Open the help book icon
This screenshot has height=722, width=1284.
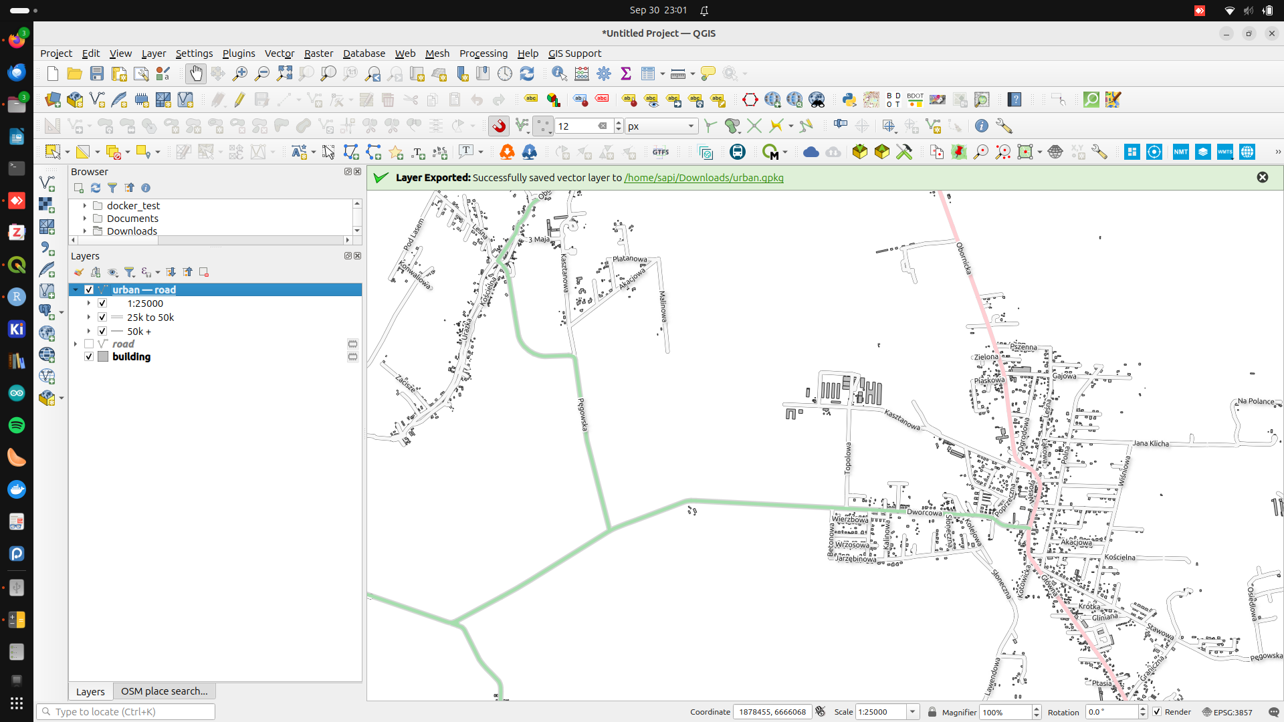click(x=1015, y=100)
